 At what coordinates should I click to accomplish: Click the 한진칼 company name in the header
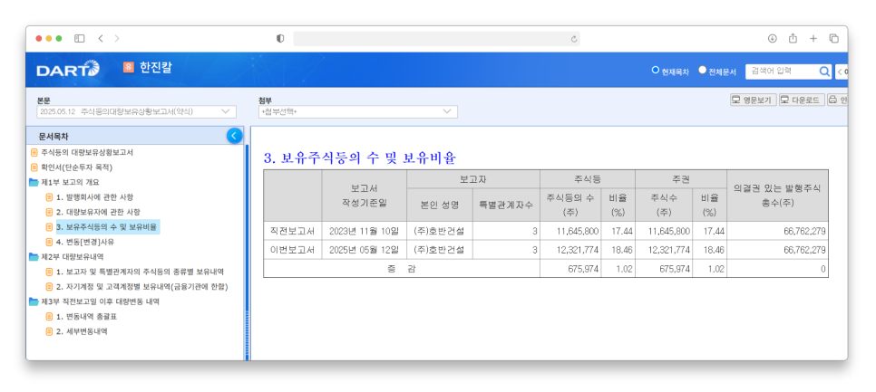155,68
